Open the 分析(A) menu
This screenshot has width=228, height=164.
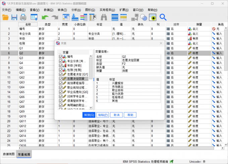[76, 10]
